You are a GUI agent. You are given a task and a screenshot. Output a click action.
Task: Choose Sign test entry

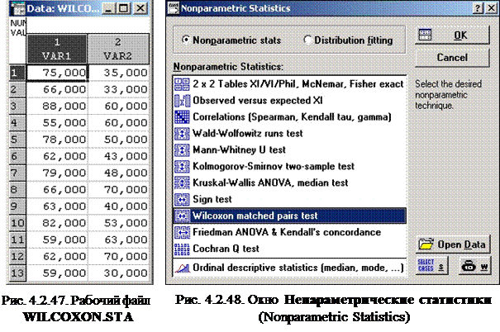click(x=289, y=200)
